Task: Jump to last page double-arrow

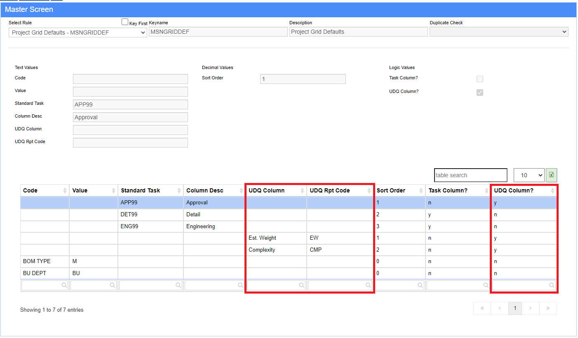Action: tap(548, 308)
